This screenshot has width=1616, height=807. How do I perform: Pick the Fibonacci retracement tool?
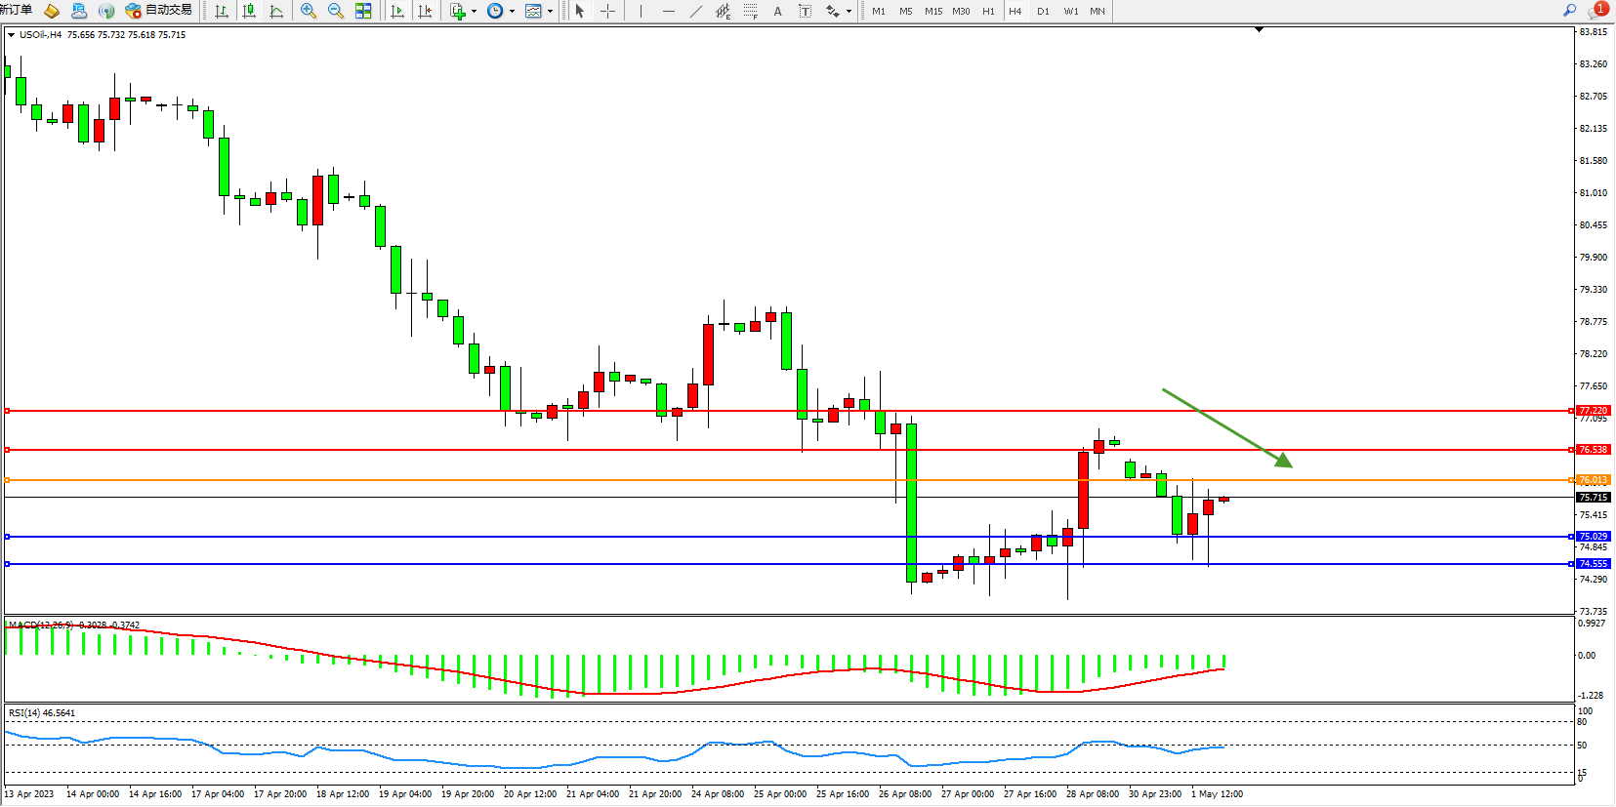pyautogui.click(x=750, y=11)
